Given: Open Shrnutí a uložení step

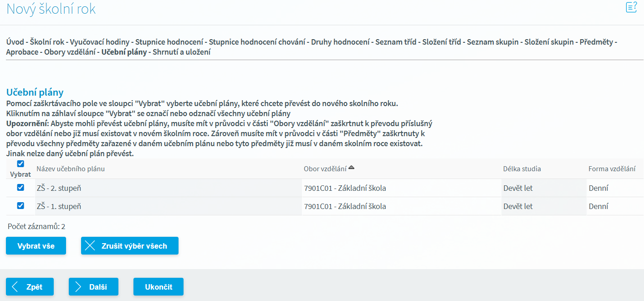Looking at the screenshot, I should tap(182, 52).
